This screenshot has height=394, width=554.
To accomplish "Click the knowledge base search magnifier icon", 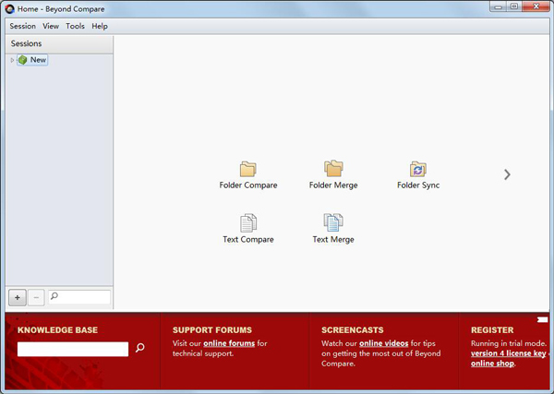I will pos(140,348).
